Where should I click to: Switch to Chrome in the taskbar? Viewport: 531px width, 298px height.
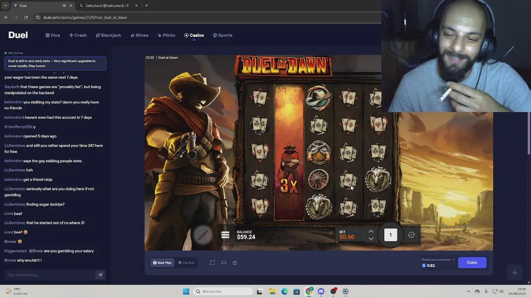[x=309, y=291]
